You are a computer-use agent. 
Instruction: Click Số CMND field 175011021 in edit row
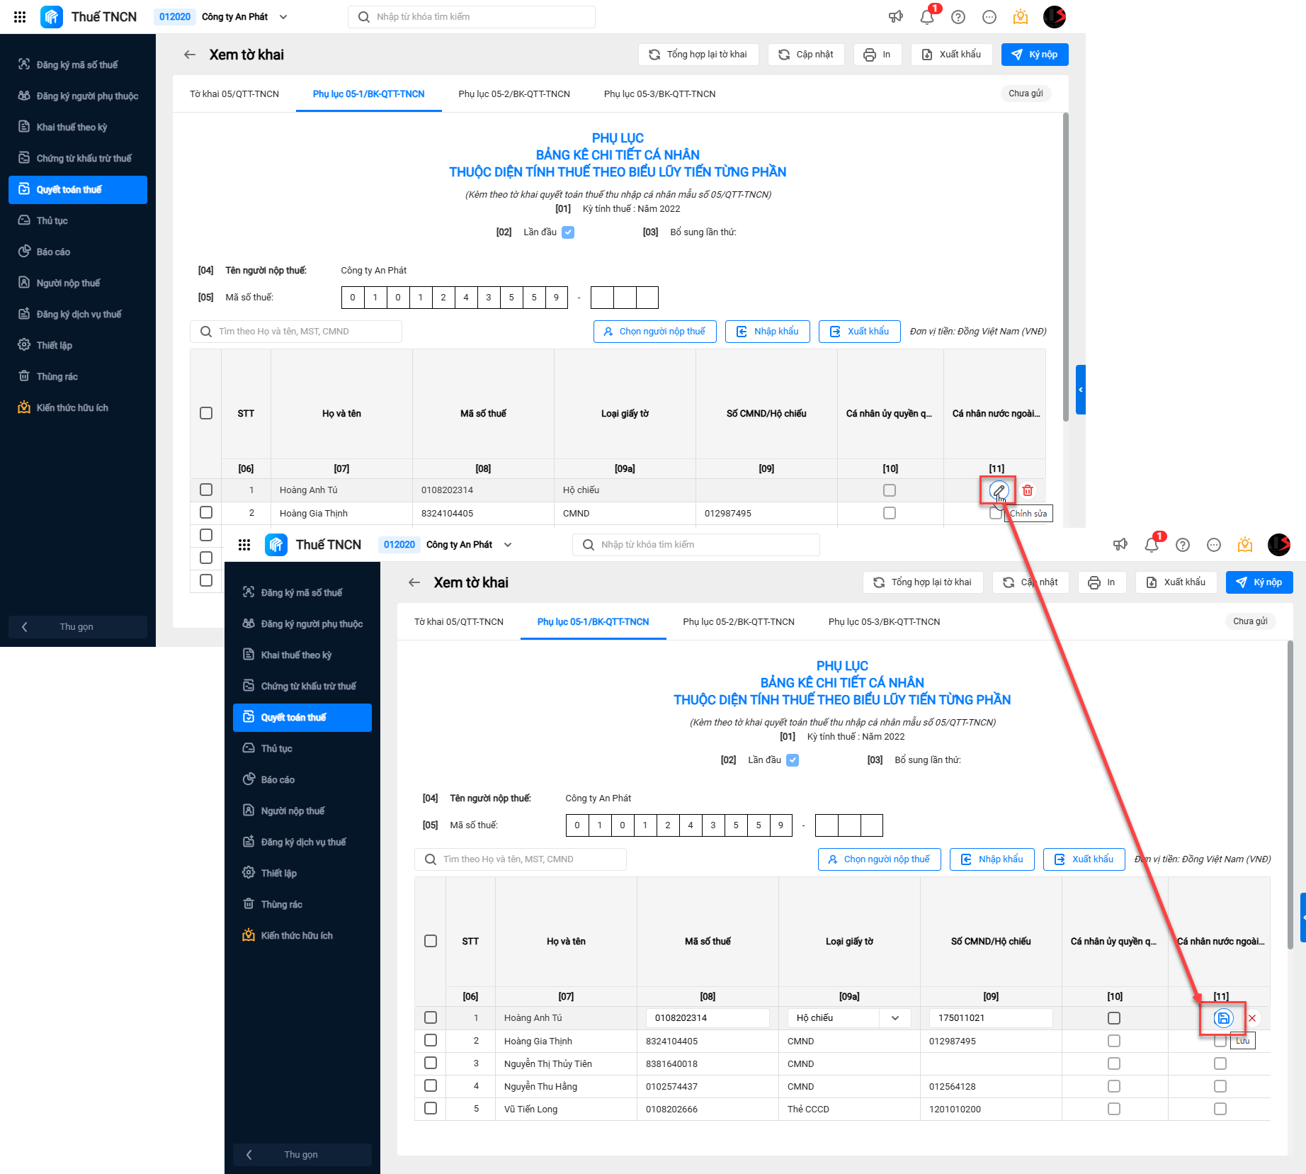(x=991, y=1018)
